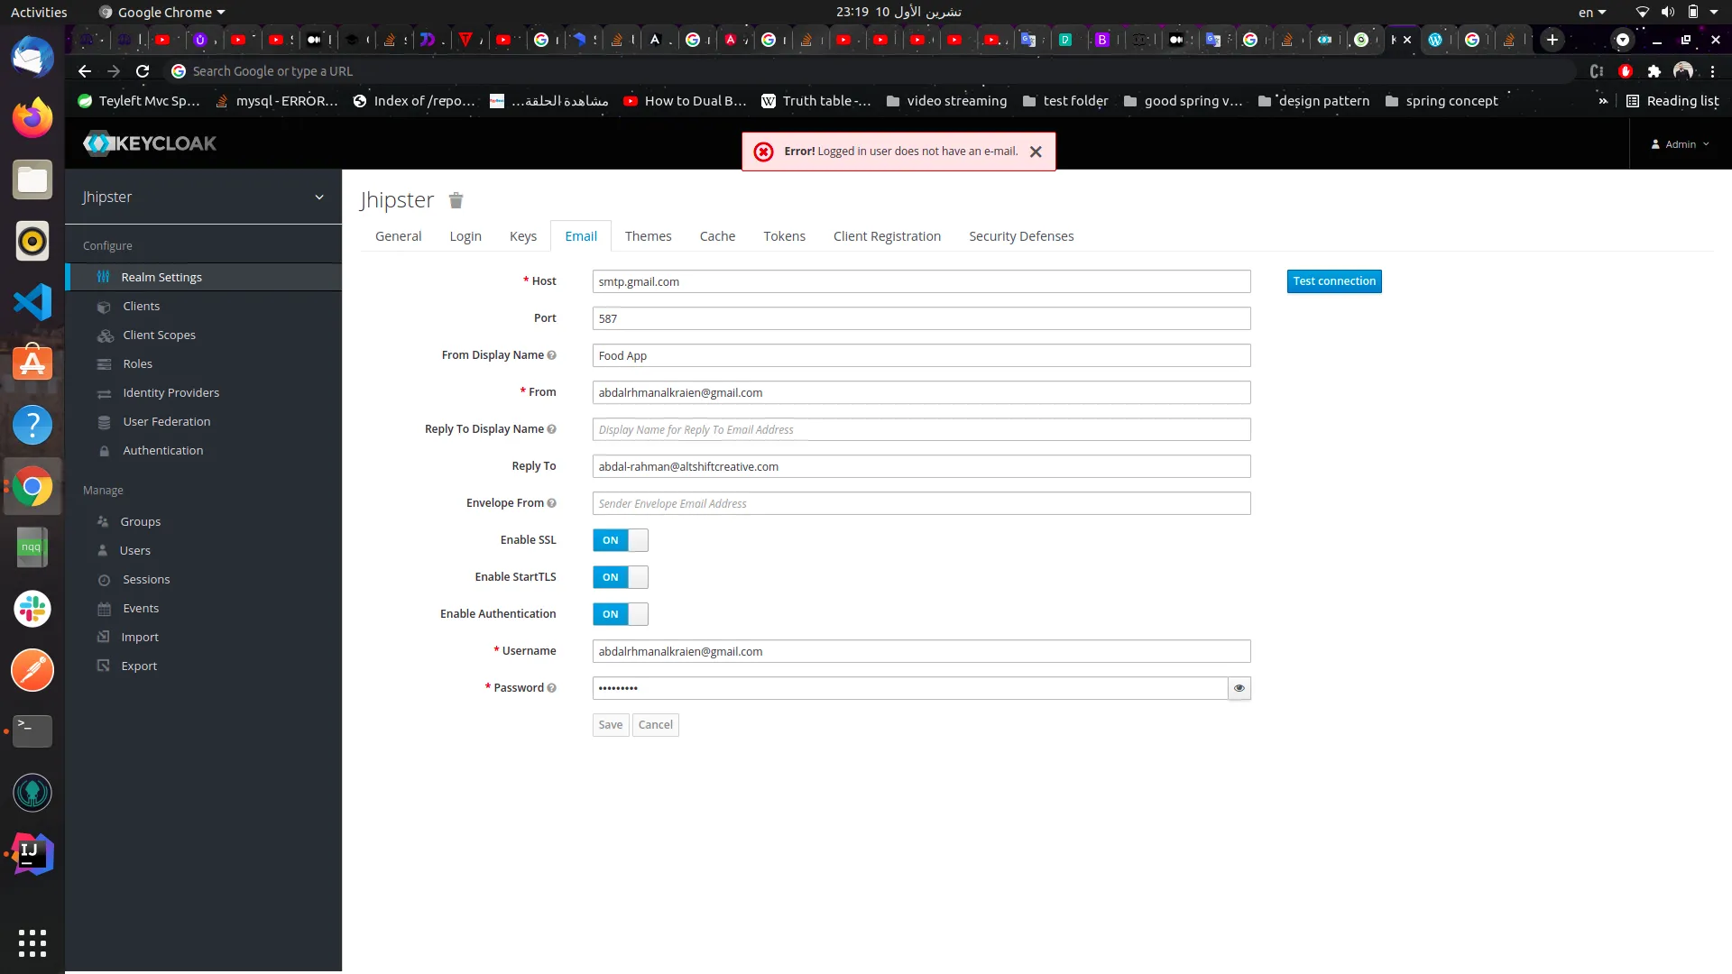The image size is (1732, 974).
Task: Dismiss the error alert with X icon
Action: (1036, 152)
